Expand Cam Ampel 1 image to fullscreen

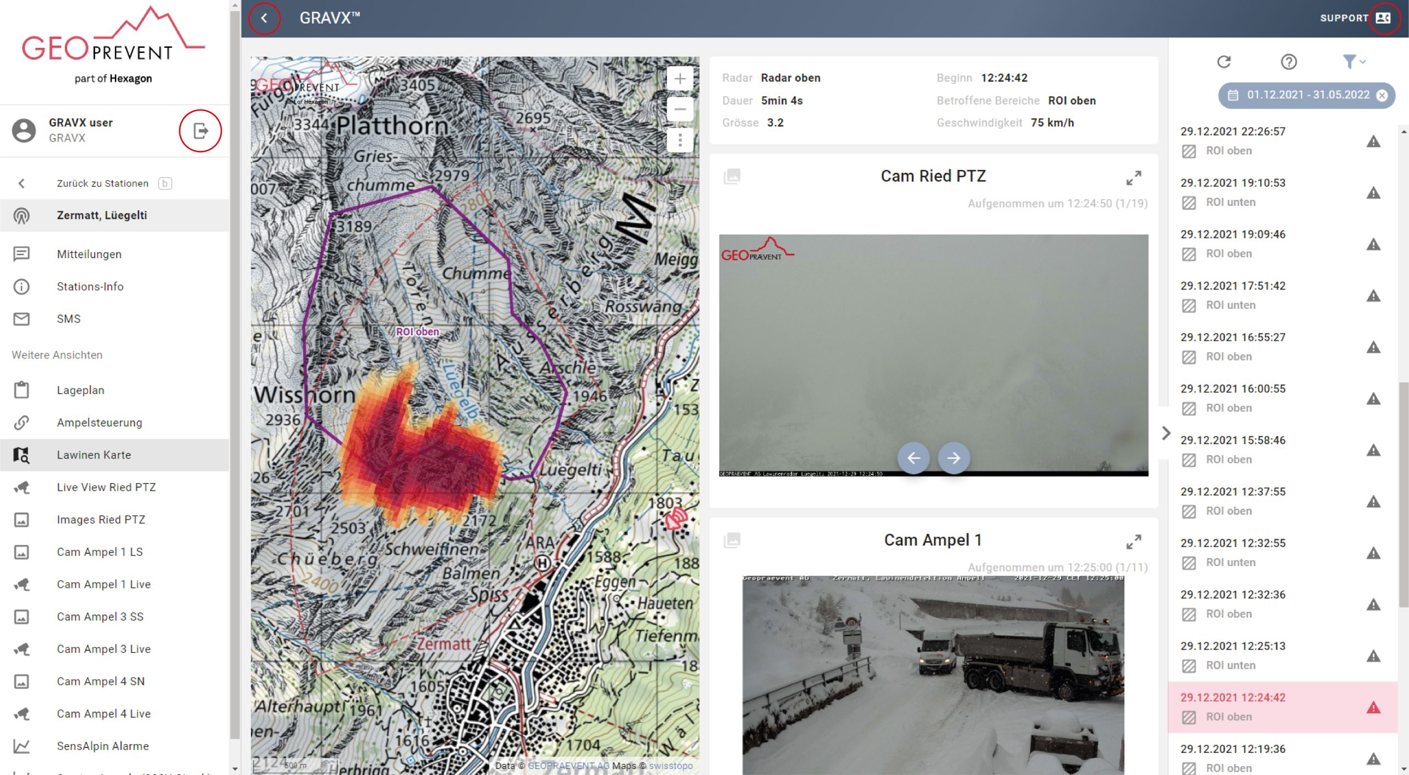click(1133, 542)
